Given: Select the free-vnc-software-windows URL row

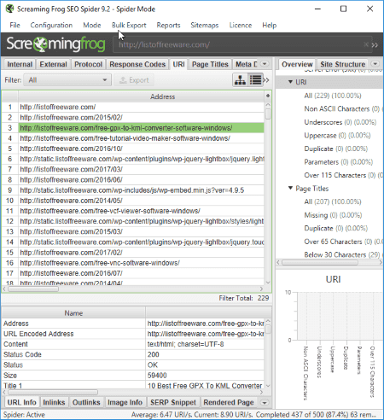Looking at the screenshot, I should point(133,263).
